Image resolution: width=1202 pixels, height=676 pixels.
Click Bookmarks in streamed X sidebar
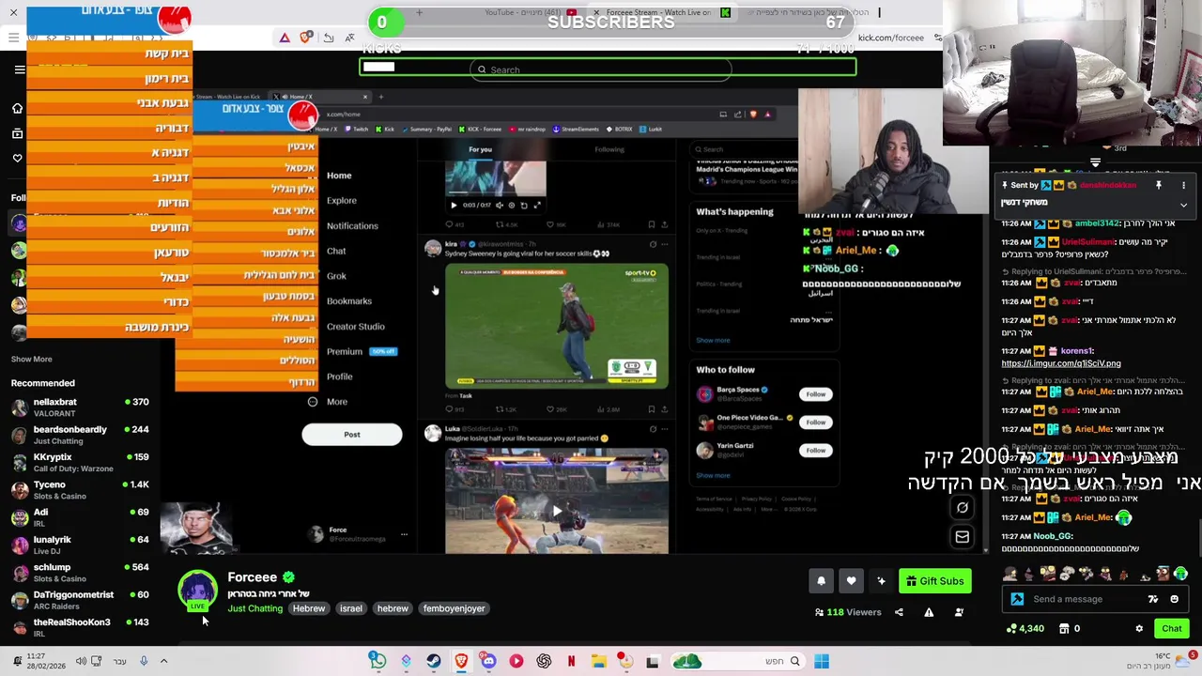349,301
